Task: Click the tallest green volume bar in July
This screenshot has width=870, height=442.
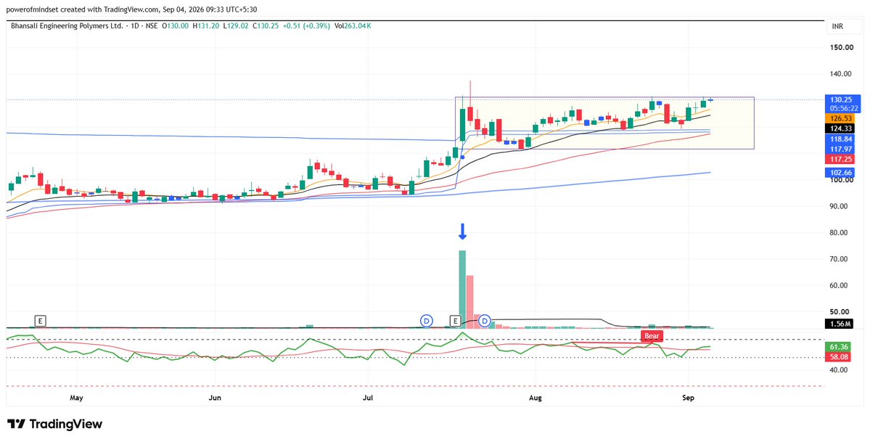Action: click(462, 290)
